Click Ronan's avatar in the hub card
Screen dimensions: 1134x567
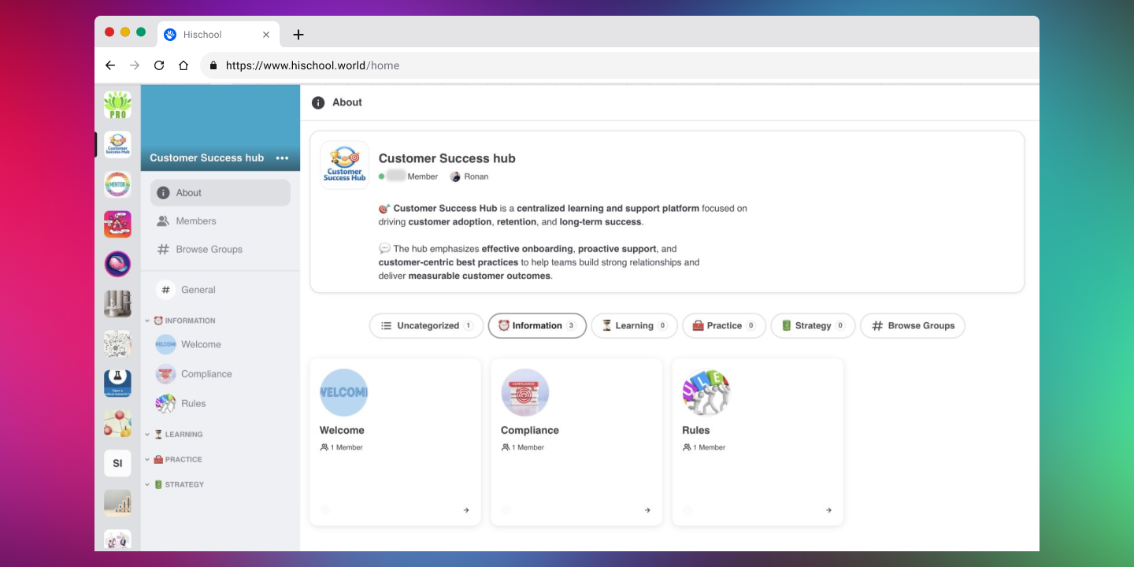[455, 176]
